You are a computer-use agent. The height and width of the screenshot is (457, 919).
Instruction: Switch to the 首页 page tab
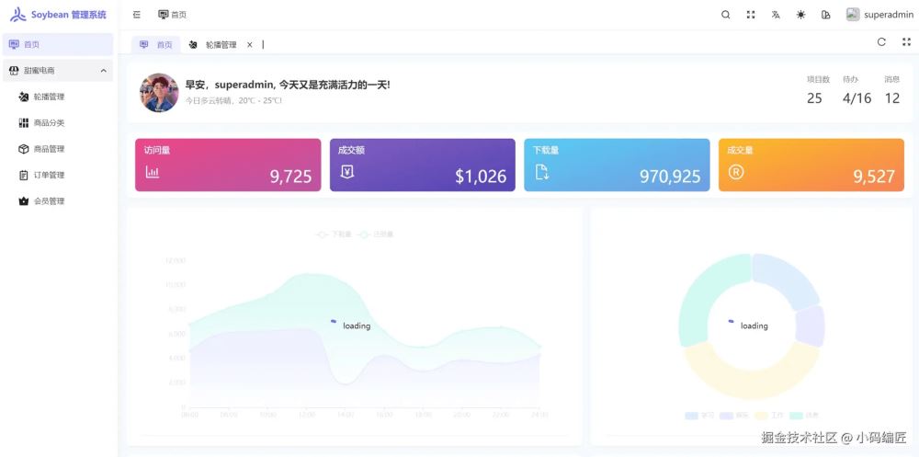coord(156,45)
